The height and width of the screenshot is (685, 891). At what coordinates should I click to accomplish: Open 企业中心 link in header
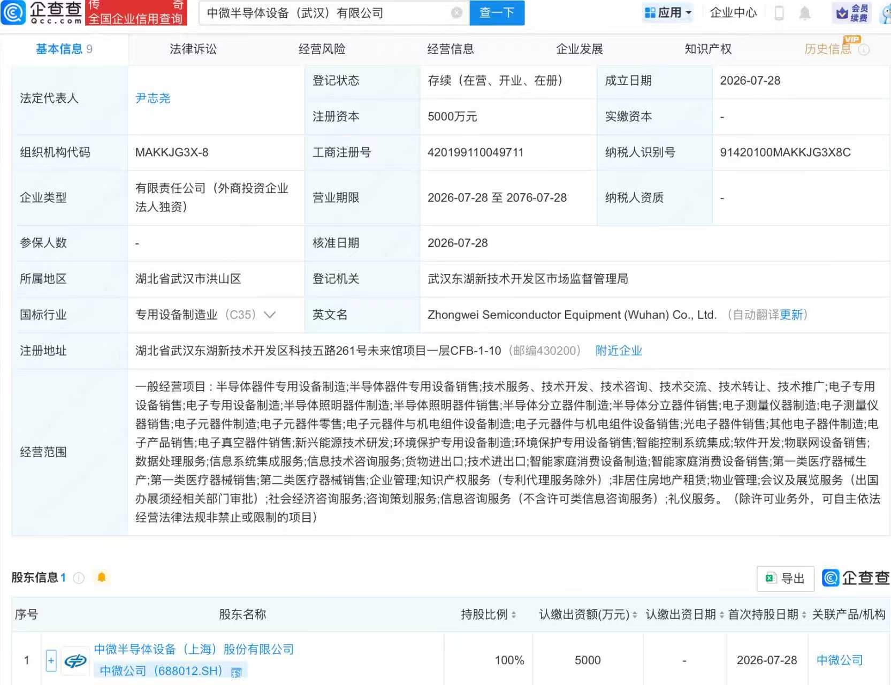(x=733, y=13)
